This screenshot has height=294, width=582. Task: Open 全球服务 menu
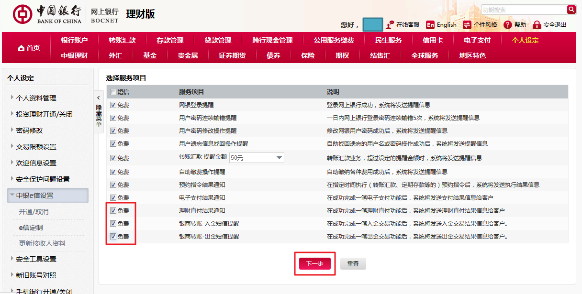pos(425,55)
